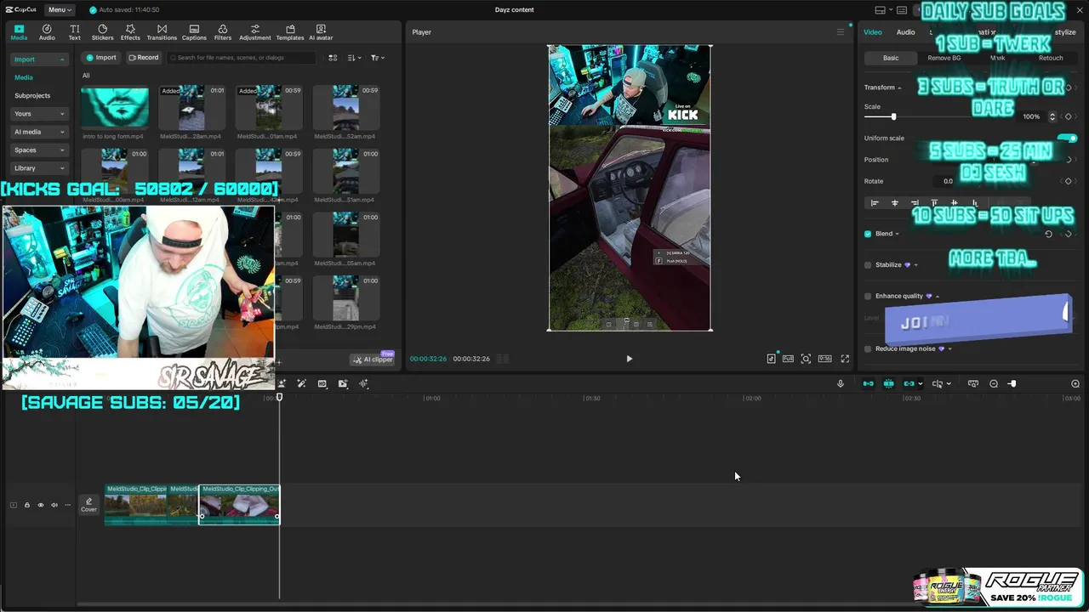Open the Templates tab

290,32
